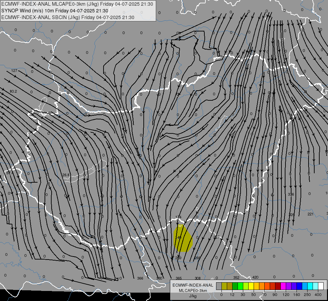Image resolution: width=328 pixels, height=301 pixels.
Task: Select the 308 value on the map
Action: (198, 278)
